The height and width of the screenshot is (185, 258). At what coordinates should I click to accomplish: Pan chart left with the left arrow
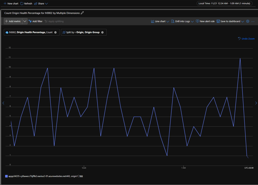pos(3,103)
